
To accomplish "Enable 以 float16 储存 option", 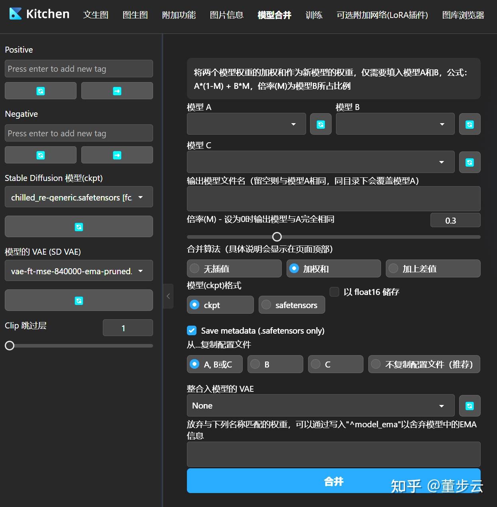I will tap(334, 292).
